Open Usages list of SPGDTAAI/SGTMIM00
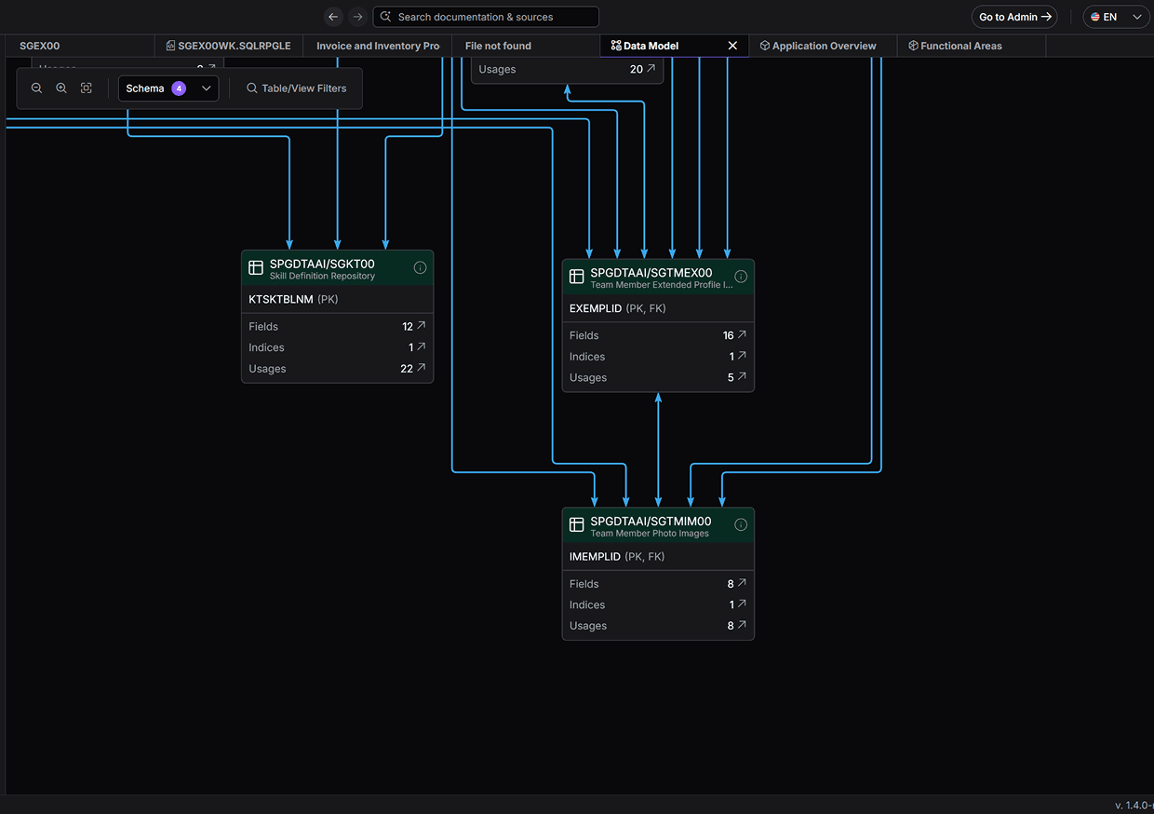Image resolution: width=1154 pixels, height=814 pixels. point(740,625)
